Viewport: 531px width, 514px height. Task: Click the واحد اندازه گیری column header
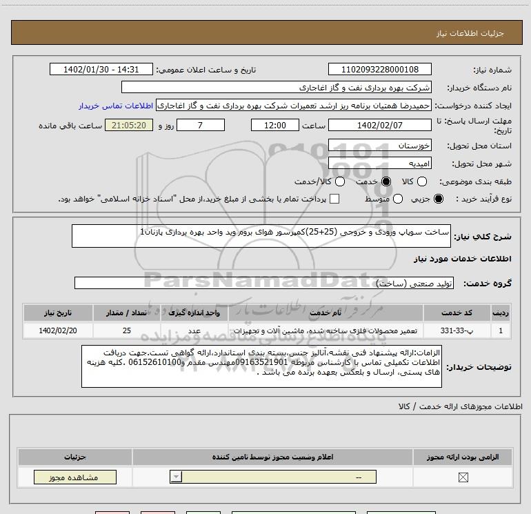pyautogui.click(x=194, y=313)
